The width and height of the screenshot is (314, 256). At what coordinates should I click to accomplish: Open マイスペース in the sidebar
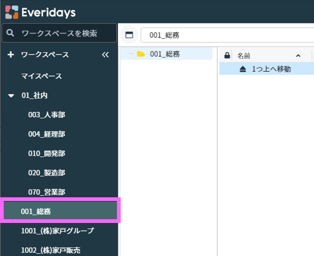click(41, 76)
